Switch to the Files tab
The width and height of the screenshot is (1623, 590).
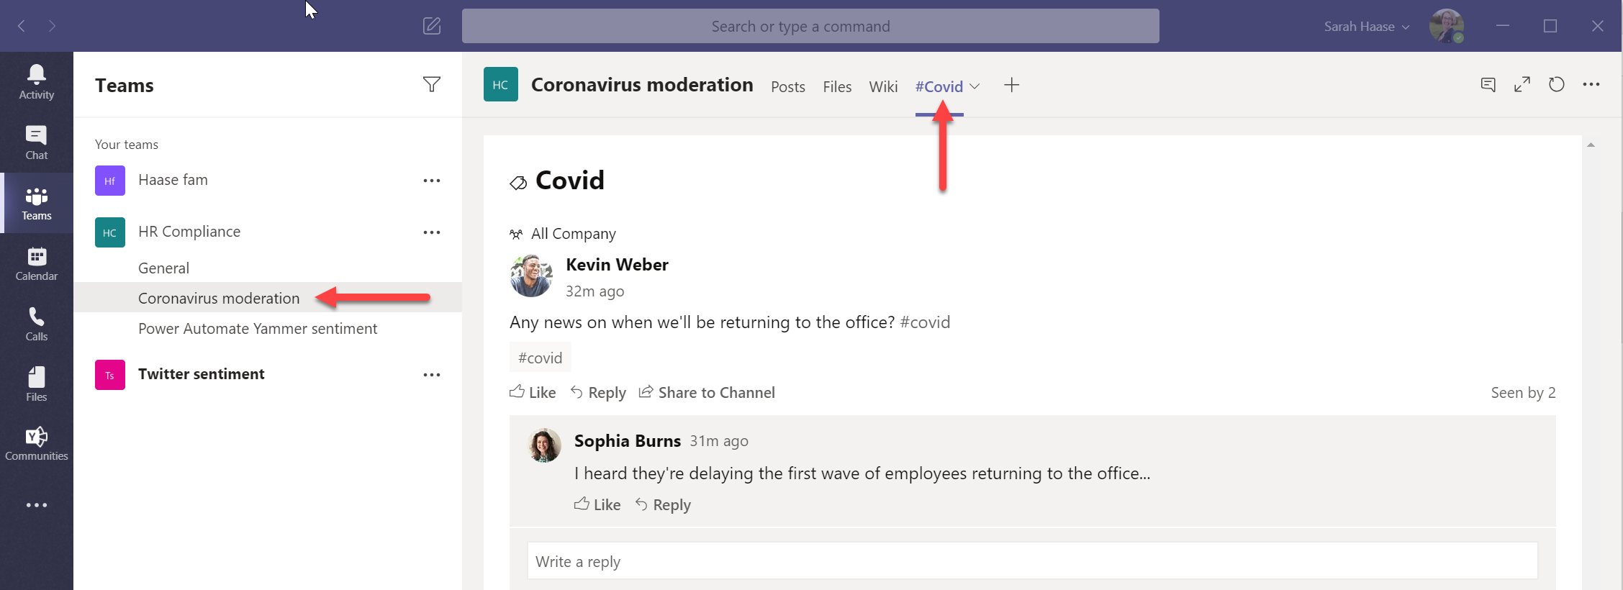[x=837, y=87]
